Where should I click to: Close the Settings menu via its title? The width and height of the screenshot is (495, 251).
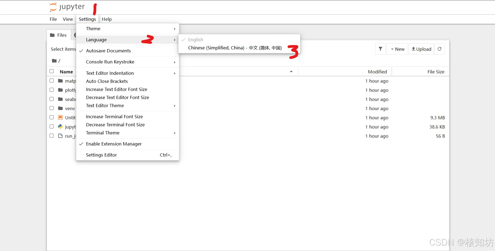87,19
